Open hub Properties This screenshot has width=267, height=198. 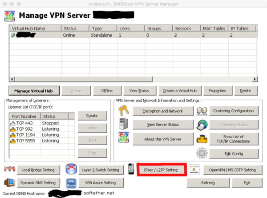point(218,91)
